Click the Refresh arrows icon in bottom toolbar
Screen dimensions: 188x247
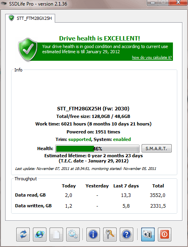click(23, 234)
